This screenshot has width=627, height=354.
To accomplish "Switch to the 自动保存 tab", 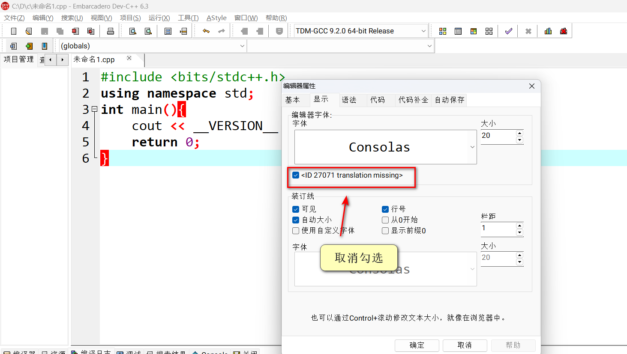I will click(450, 100).
